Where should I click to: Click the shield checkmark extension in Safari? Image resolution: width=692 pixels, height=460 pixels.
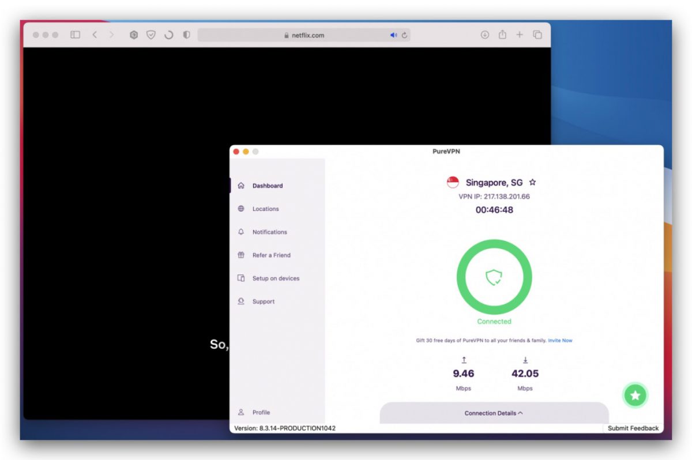click(151, 35)
